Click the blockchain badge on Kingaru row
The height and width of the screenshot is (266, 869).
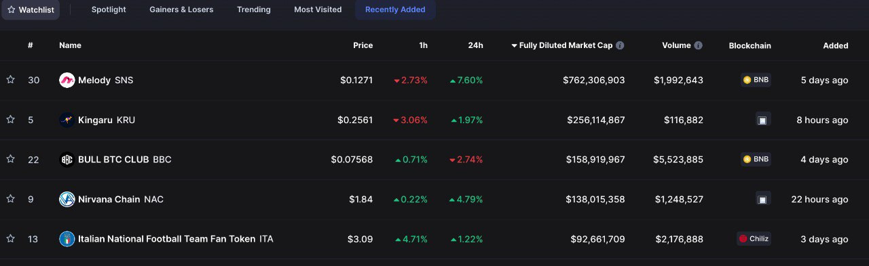pyautogui.click(x=762, y=120)
